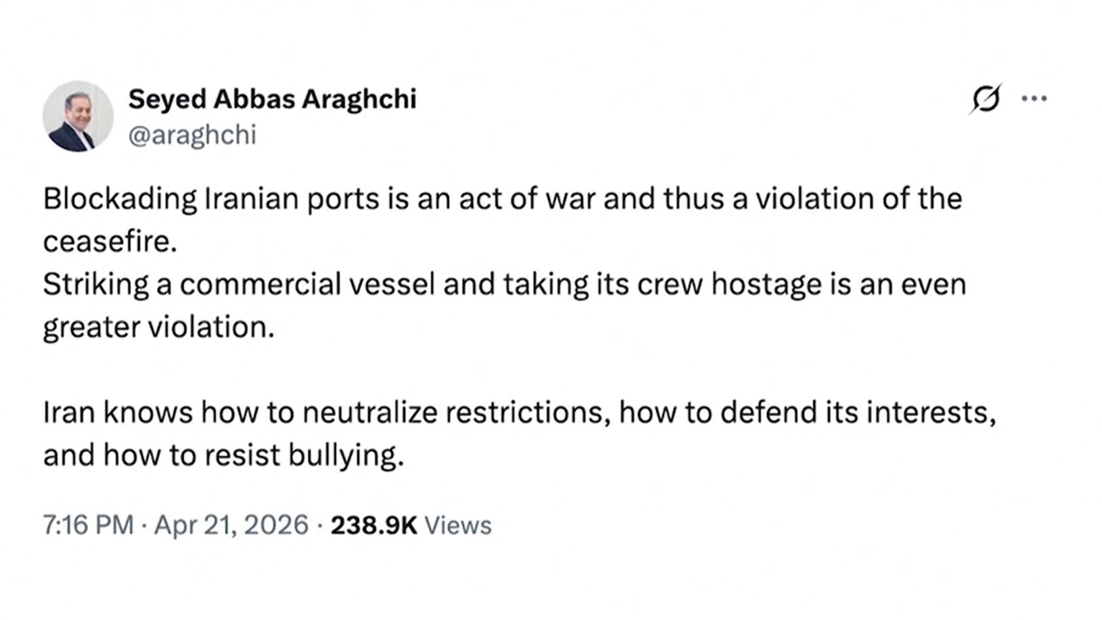Screen dimensions: 1102x620
Task: Click the word "ceasefire." in the tweet
Action: [110, 242]
